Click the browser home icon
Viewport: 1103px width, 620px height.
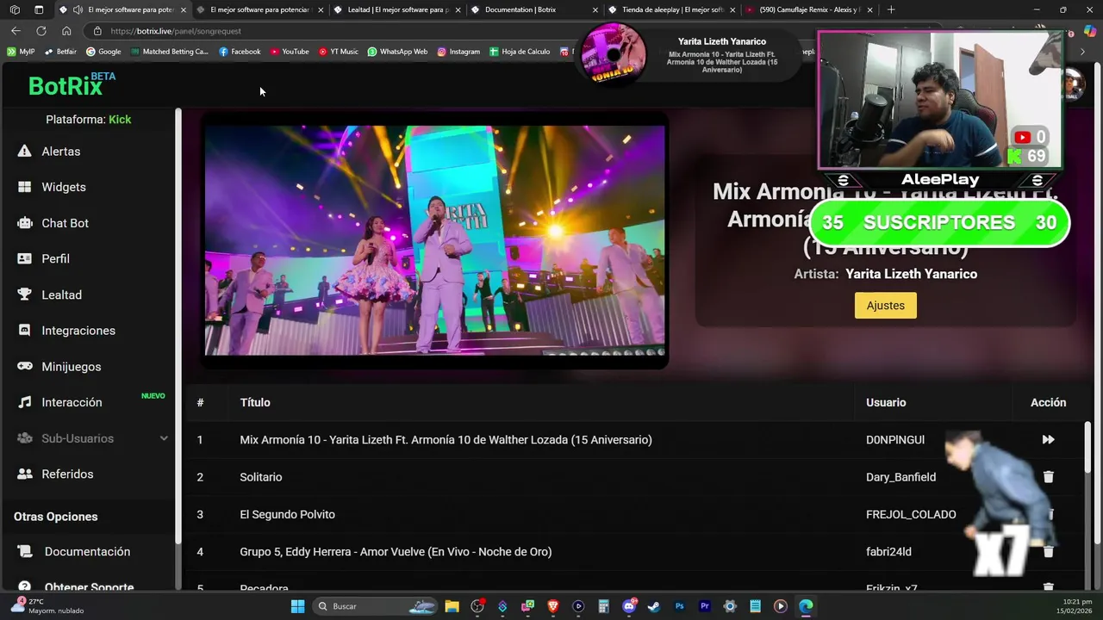[66, 31]
